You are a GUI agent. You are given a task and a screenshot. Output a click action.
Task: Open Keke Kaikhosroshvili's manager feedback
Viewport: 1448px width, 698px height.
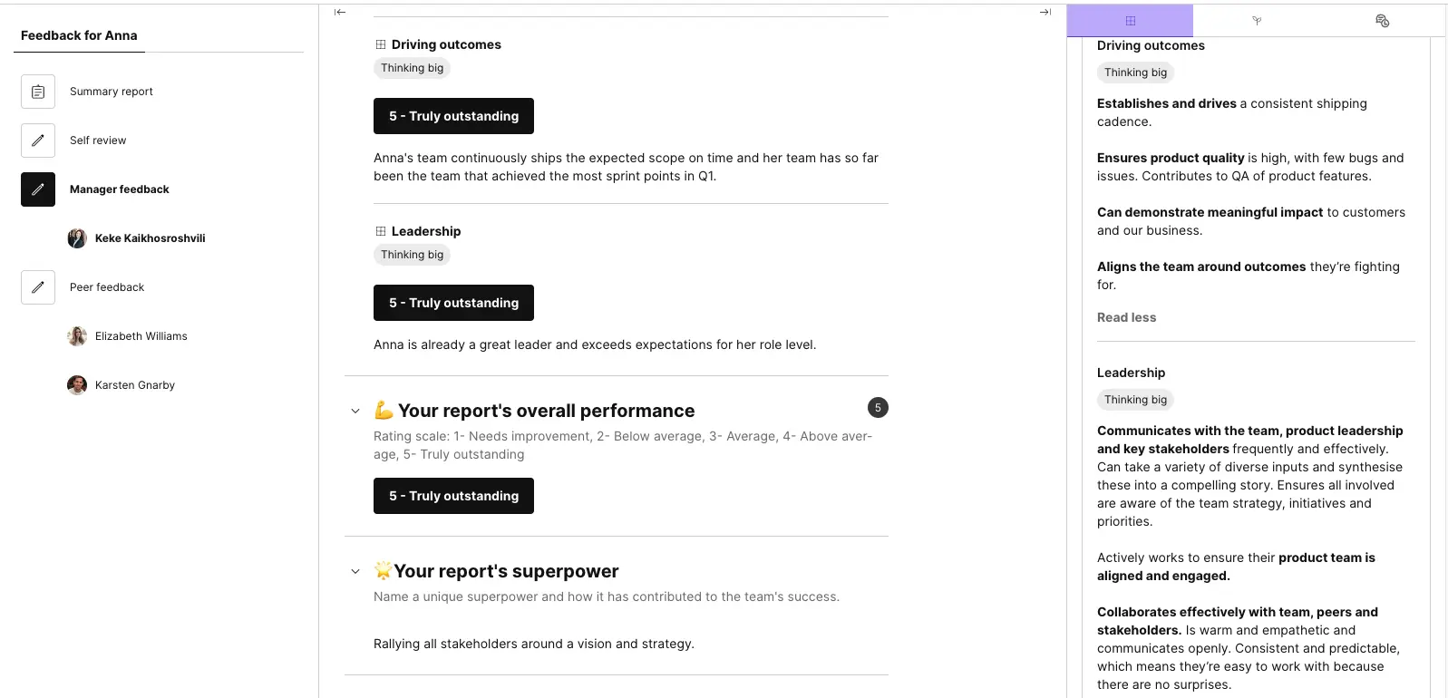[150, 238]
